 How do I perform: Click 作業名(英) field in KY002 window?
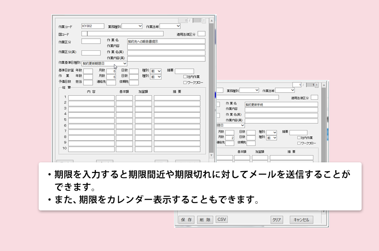click(x=166, y=53)
